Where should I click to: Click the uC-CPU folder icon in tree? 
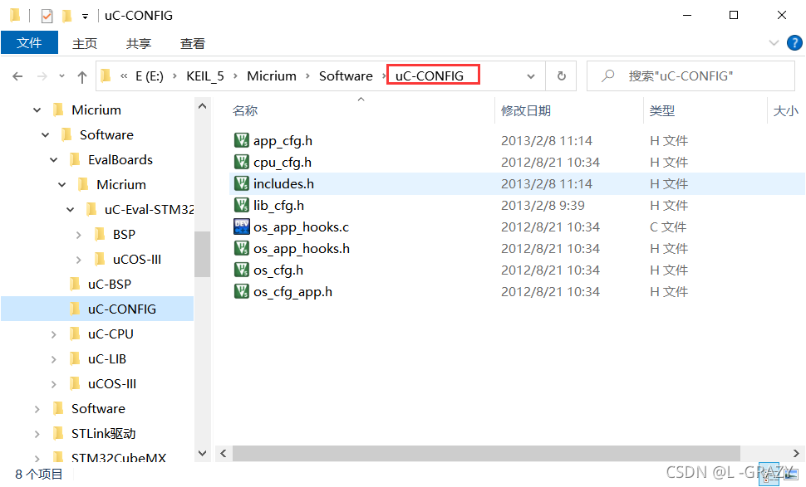(x=75, y=334)
